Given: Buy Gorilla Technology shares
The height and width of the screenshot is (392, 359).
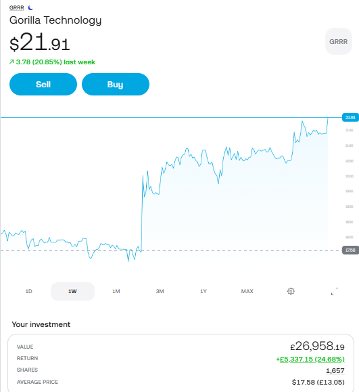Looking at the screenshot, I should (116, 84).
